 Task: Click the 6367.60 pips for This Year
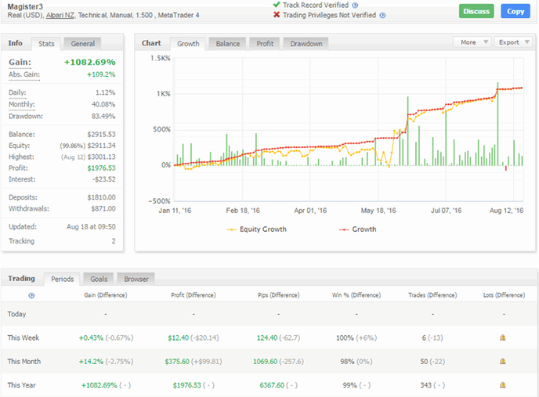click(272, 385)
